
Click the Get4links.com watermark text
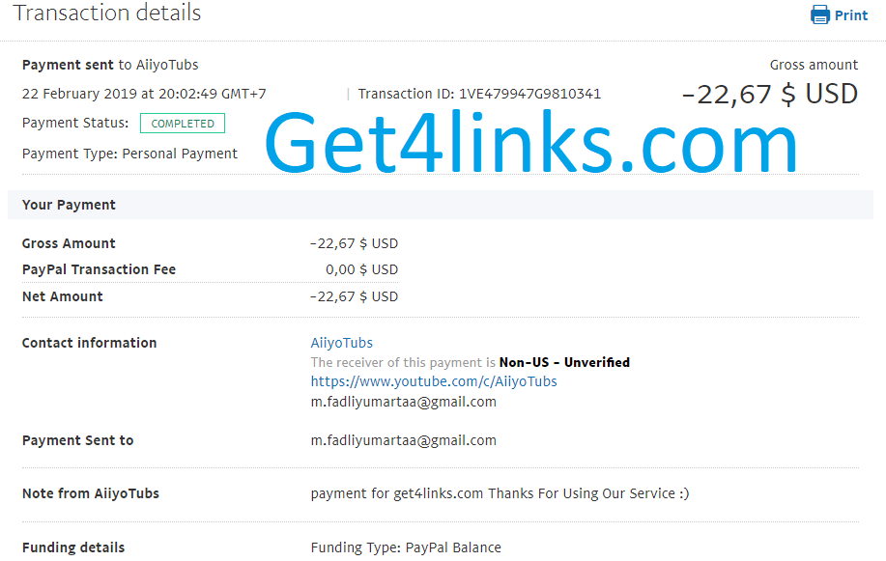click(x=530, y=142)
